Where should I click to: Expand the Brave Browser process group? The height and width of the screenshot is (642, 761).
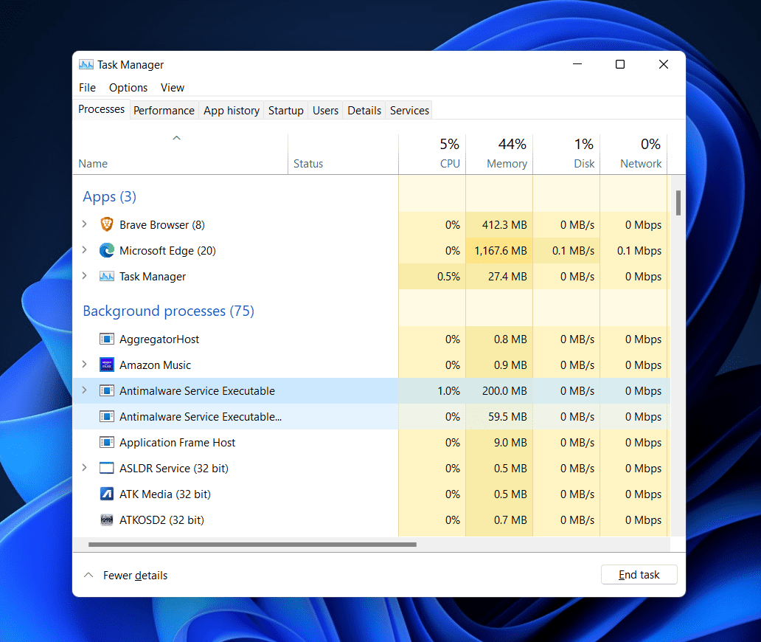tap(84, 224)
